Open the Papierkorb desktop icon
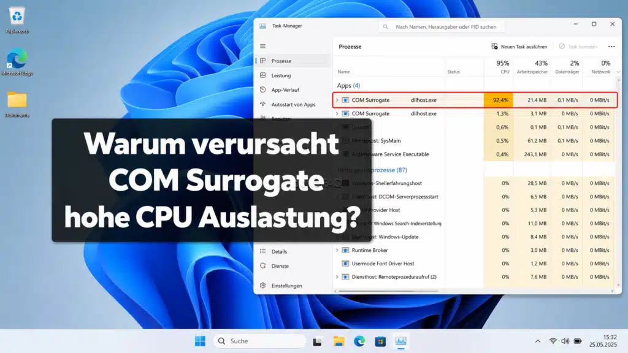 tap(17, 20)
